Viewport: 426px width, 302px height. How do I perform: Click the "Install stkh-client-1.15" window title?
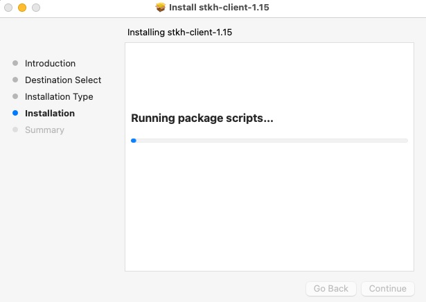(x=219, y=8)
